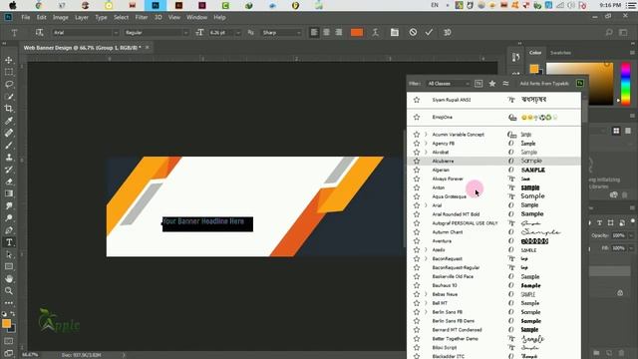Open the File menu
The image size is (638, 359).
click(x=26, y=18)
